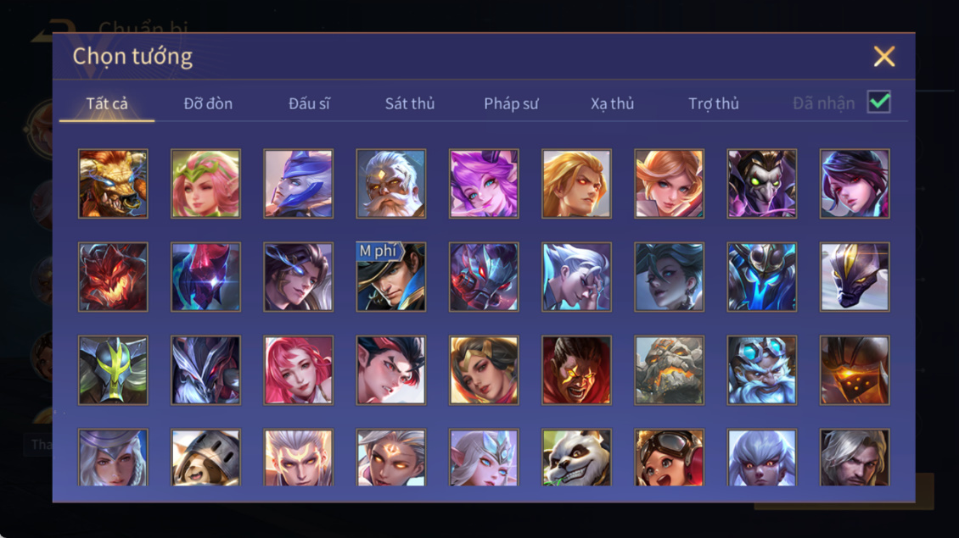
Task: Close the Chọn tướng dialog
Action: coord(883,56)
